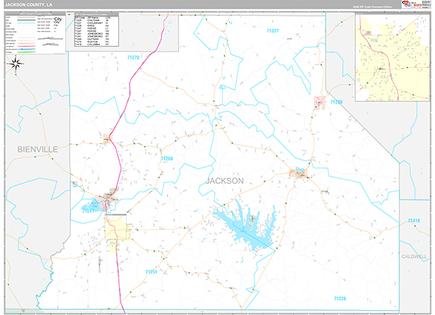Click ZIP label 71418 on the map
This screenshot has width=435, height=315.
pyautogui.click(x=414, y=221)
